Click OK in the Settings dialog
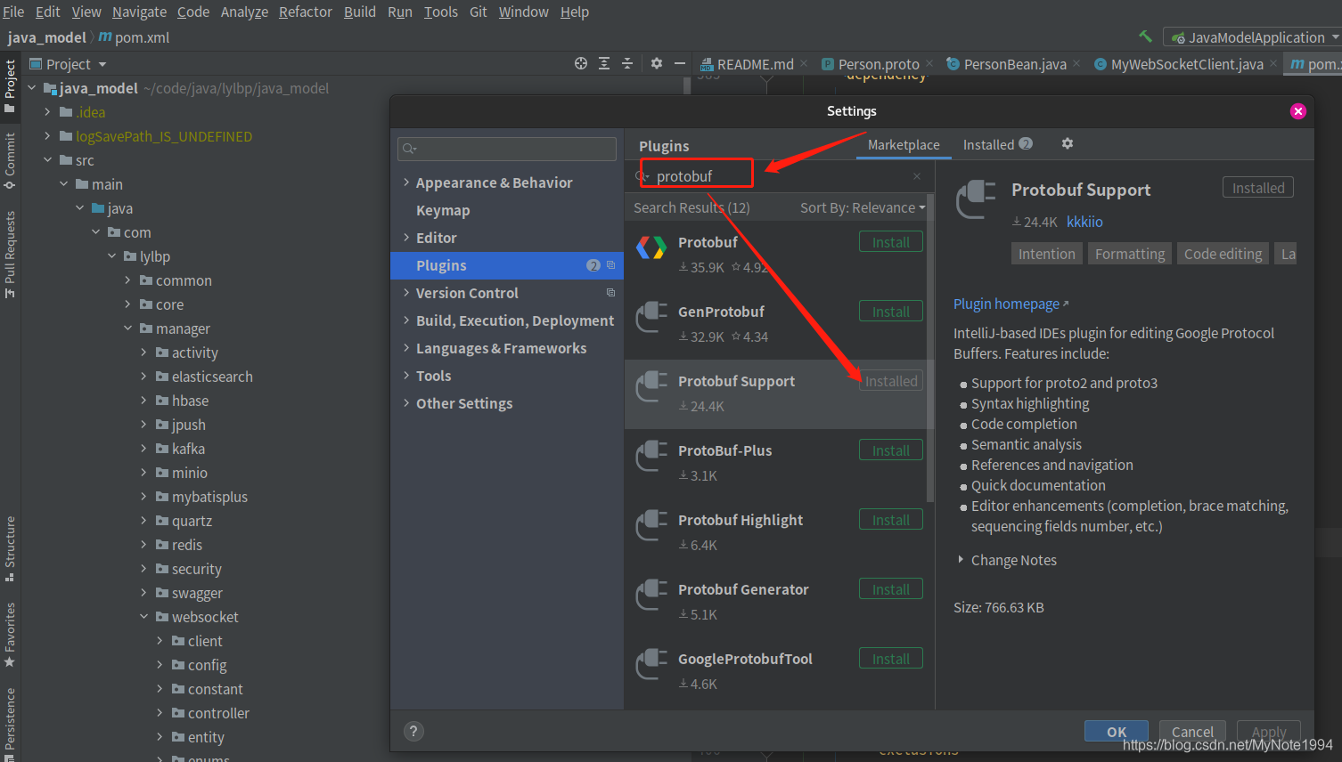Screen dimensions: 1342x762 [1117, 731]
